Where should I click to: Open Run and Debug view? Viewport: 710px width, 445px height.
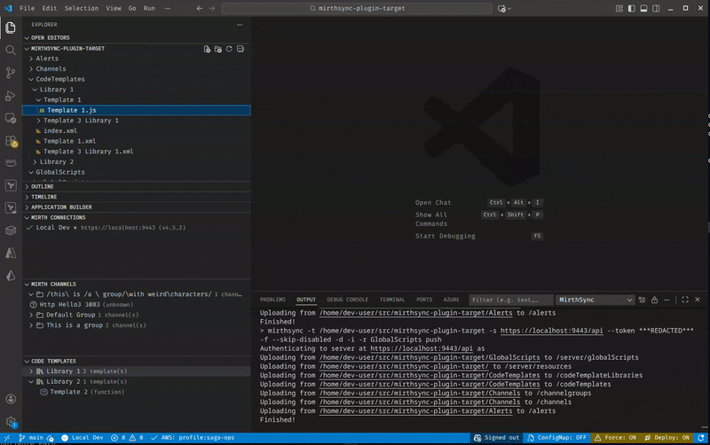11,96
